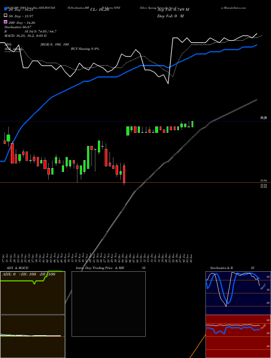Select the '20 Day = 16.21' legend text

click(x=21, y=10)
